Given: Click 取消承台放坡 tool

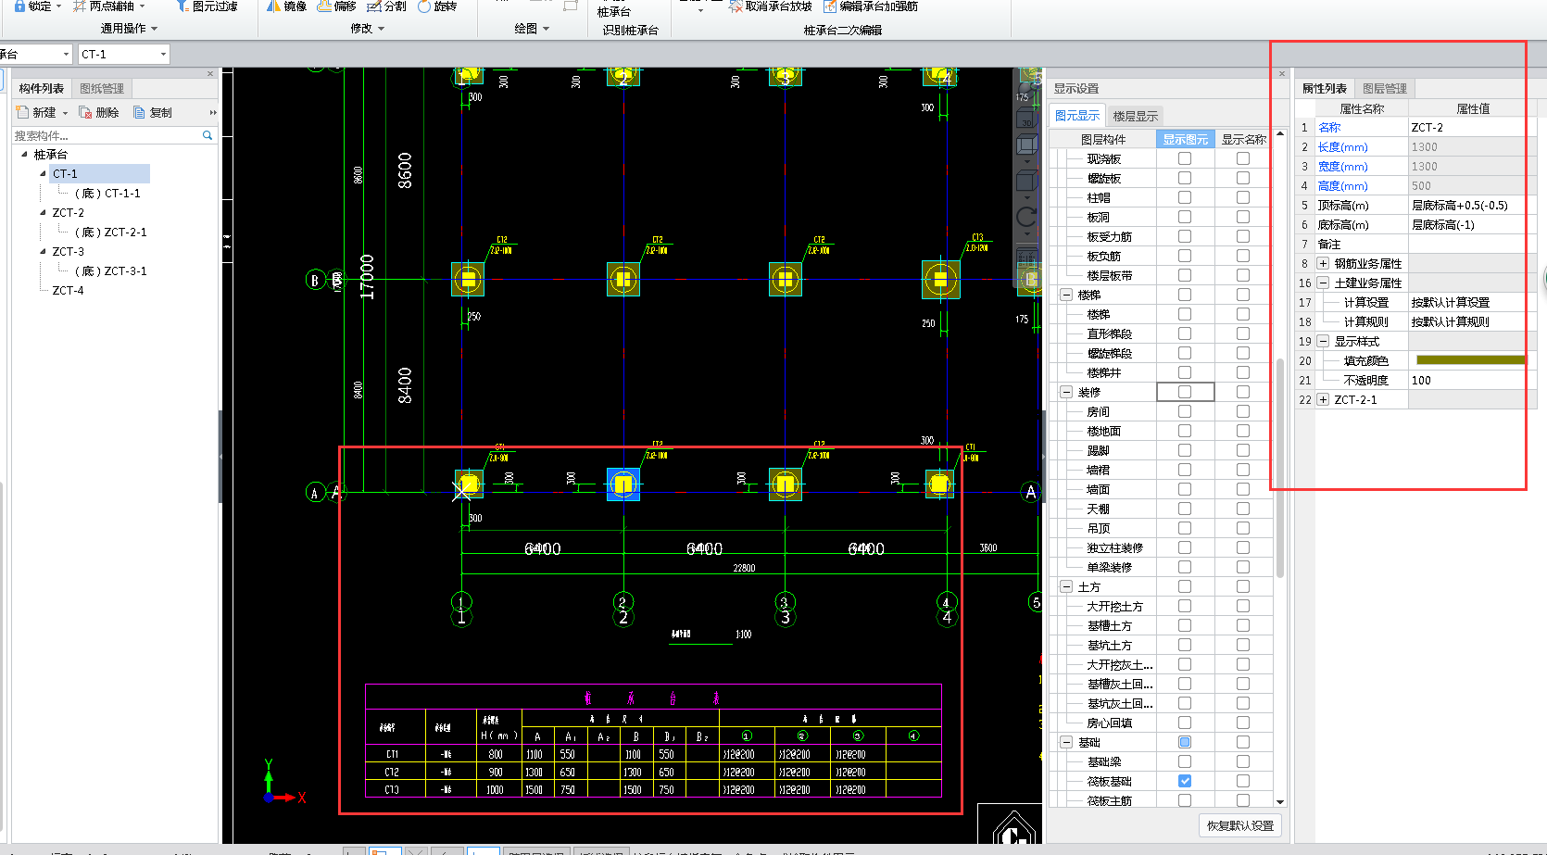Looking at the screenshot, I should tap(770, 6).
